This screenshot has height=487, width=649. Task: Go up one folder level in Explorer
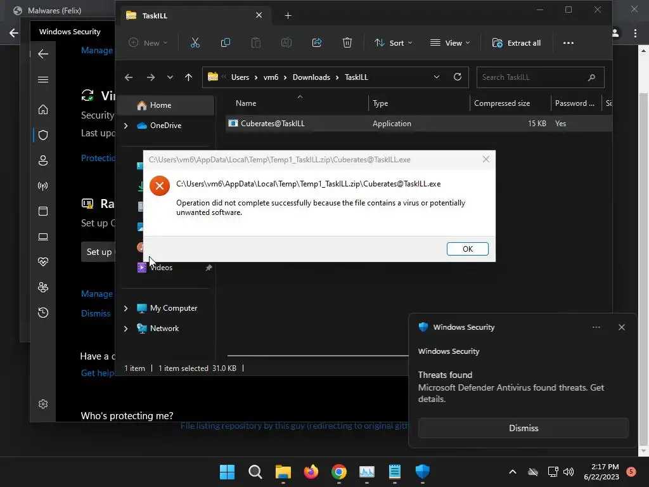pos(188,77)
